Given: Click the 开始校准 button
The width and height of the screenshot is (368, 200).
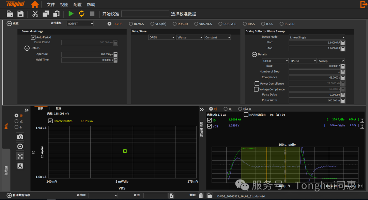Looking at the screenshot, I should pos(111,14).
